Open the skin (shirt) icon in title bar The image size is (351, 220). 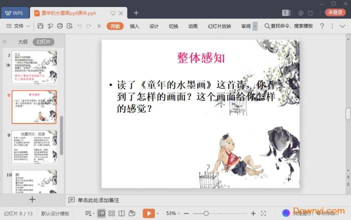[x=310, y=13]
